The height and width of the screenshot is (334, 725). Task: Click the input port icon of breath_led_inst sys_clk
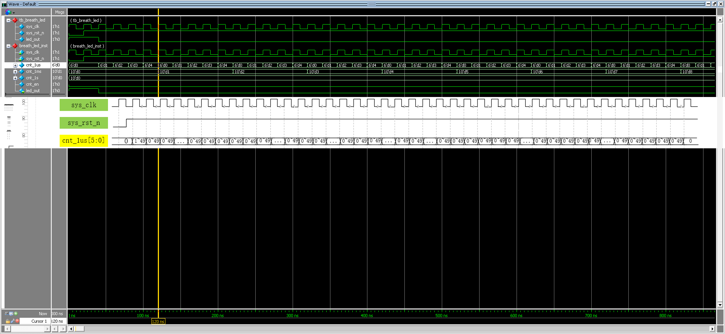click(22, 52)
